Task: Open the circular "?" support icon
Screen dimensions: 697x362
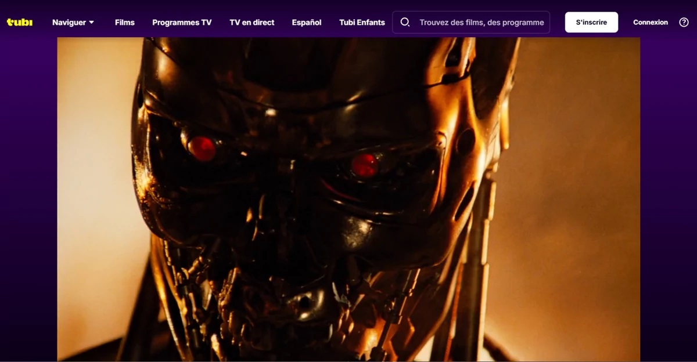Action: click(x=684, y=22)
